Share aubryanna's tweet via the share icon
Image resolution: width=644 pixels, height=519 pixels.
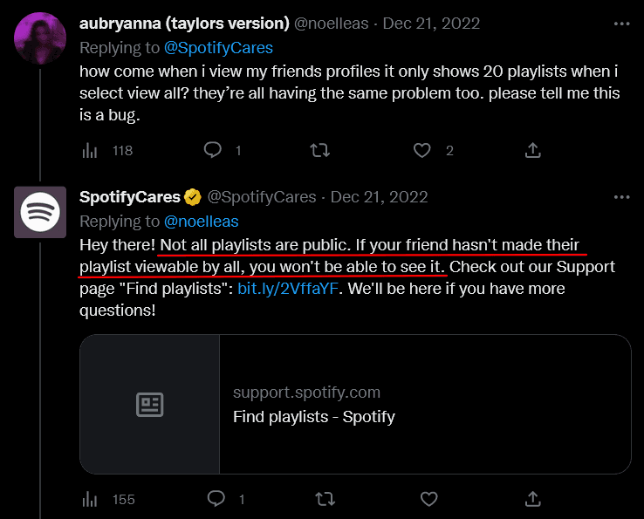[532, 150]
